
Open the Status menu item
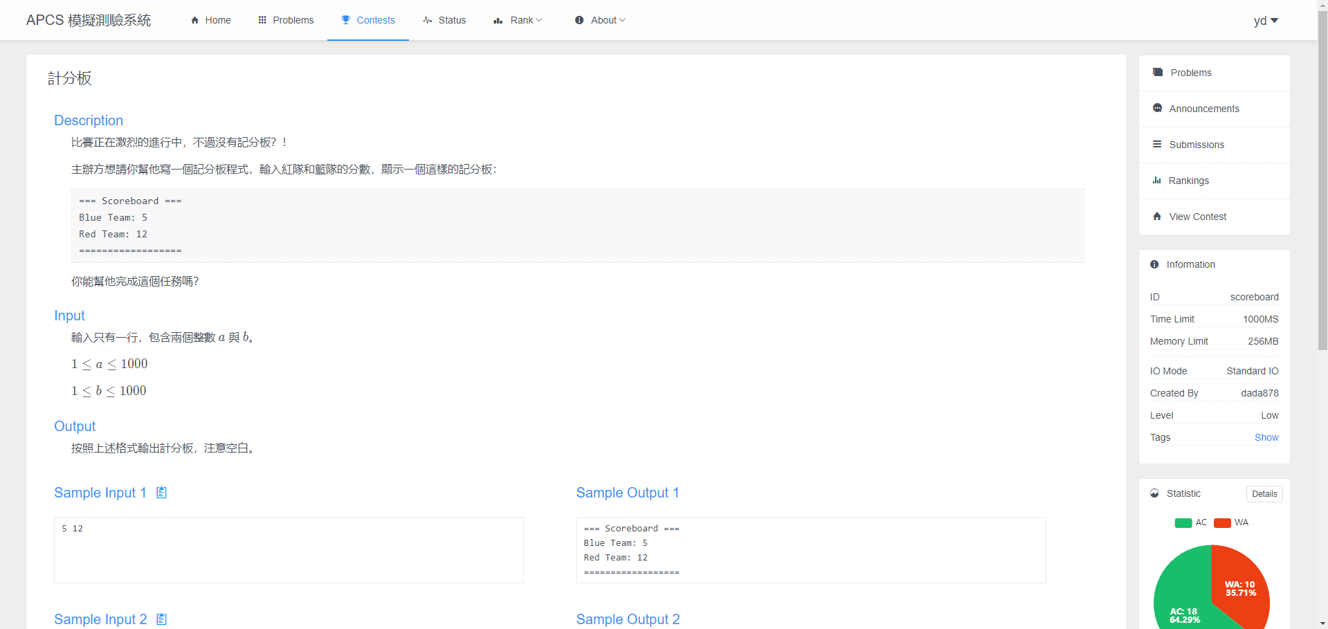point(444,20)
